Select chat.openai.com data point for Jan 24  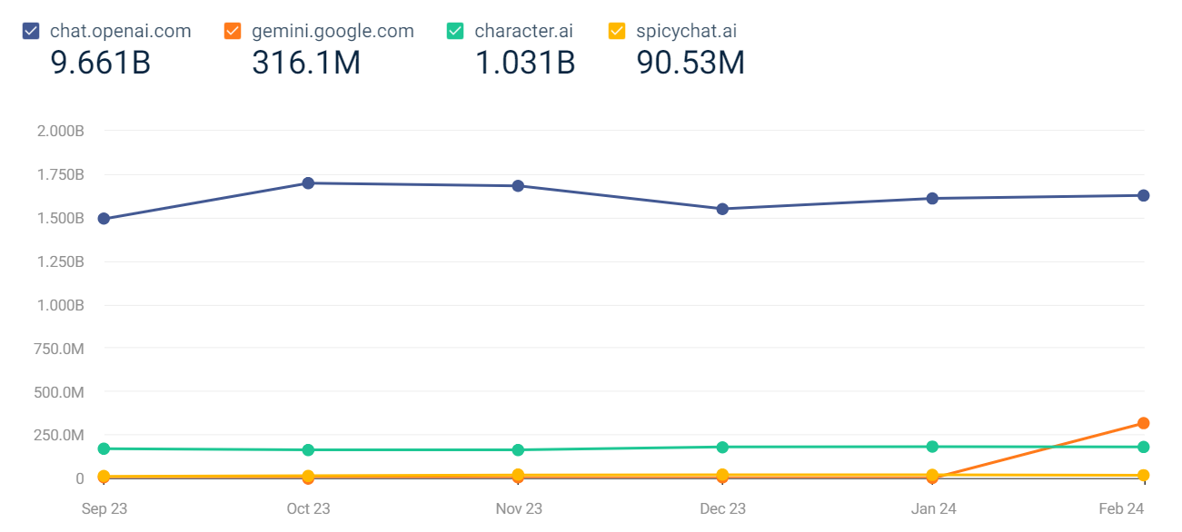932,198
